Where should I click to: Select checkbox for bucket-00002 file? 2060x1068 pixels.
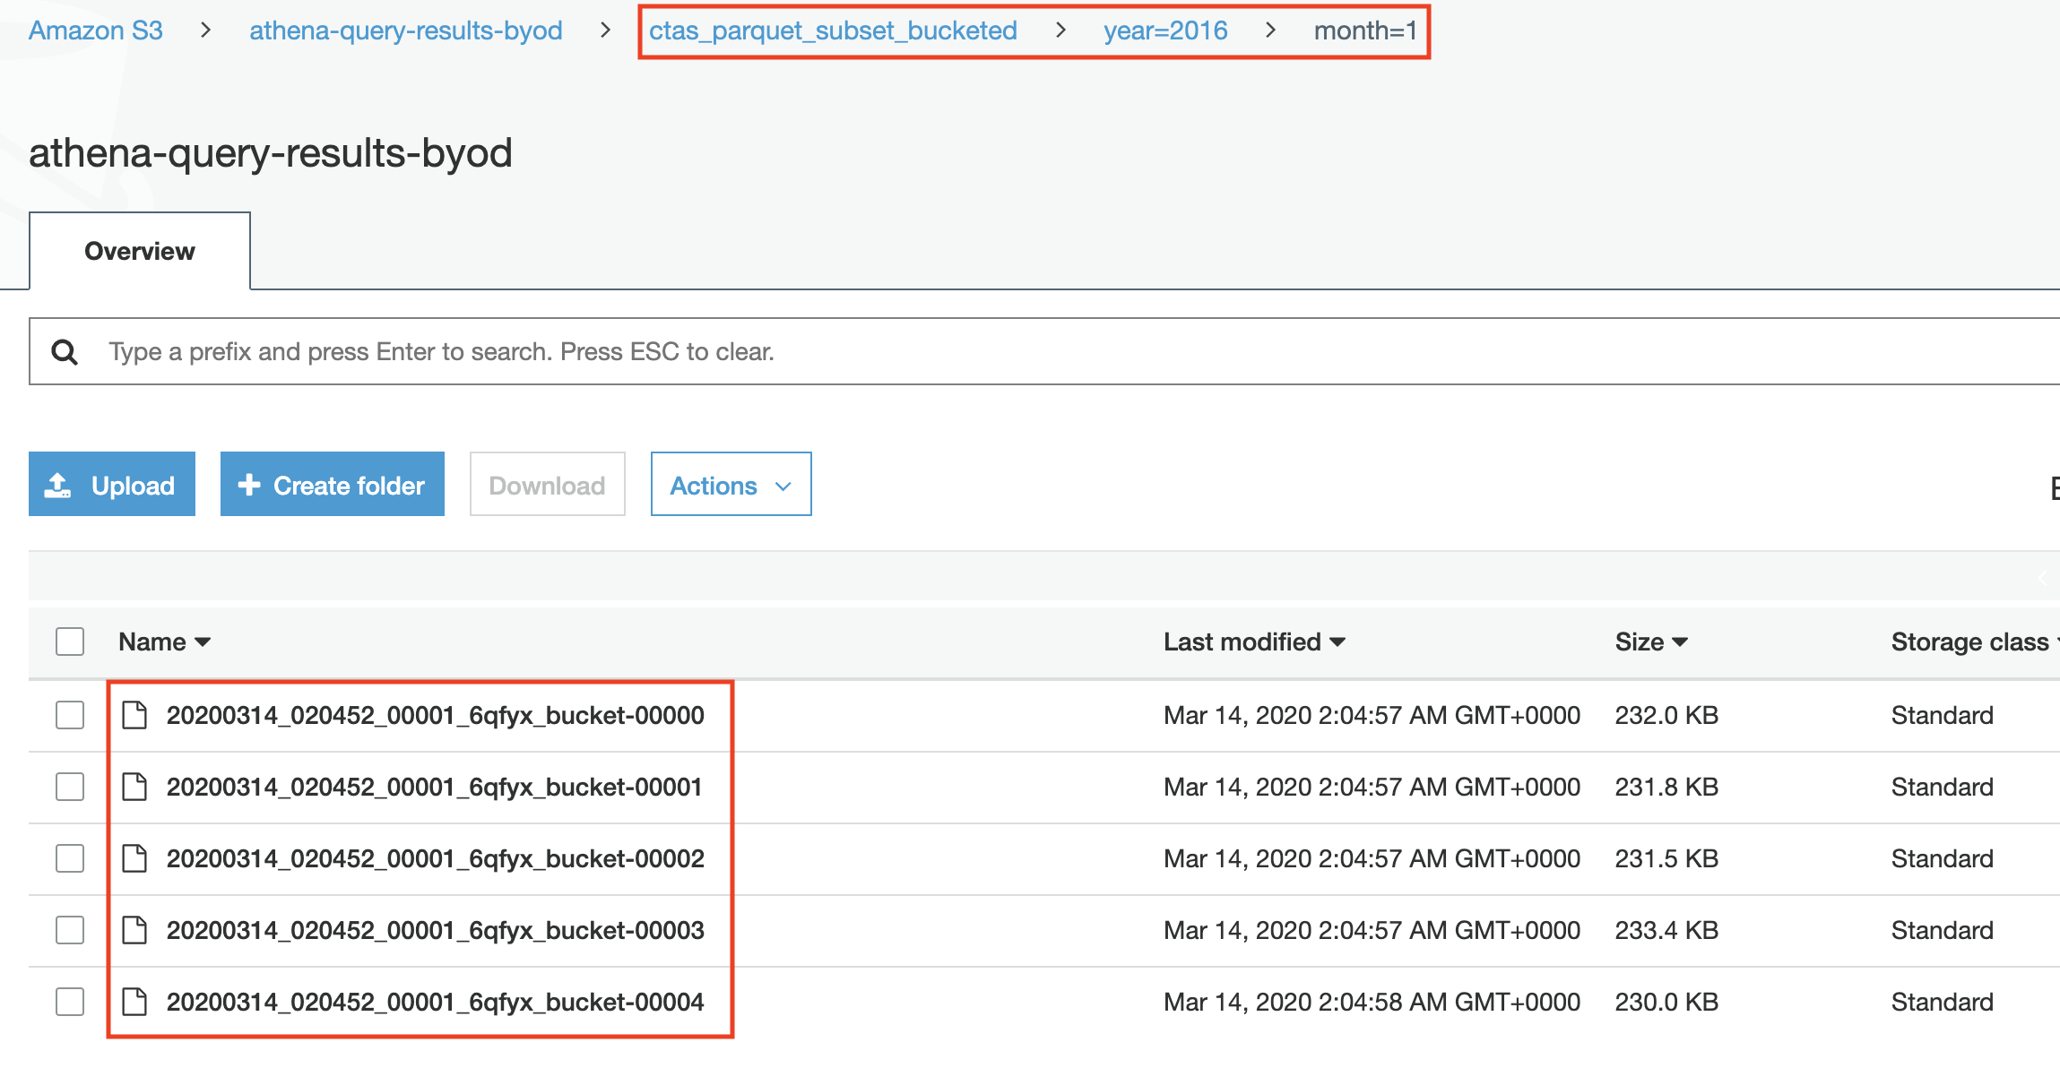tap(70, 858)
